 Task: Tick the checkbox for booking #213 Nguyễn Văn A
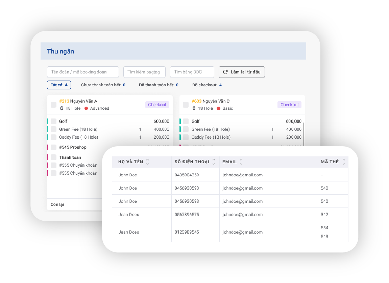pyautogui.click(x=53, y=105)
